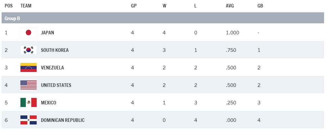Open the South Korea team link
The height and width of the screenshot is (130, 327).
[54, 50]
